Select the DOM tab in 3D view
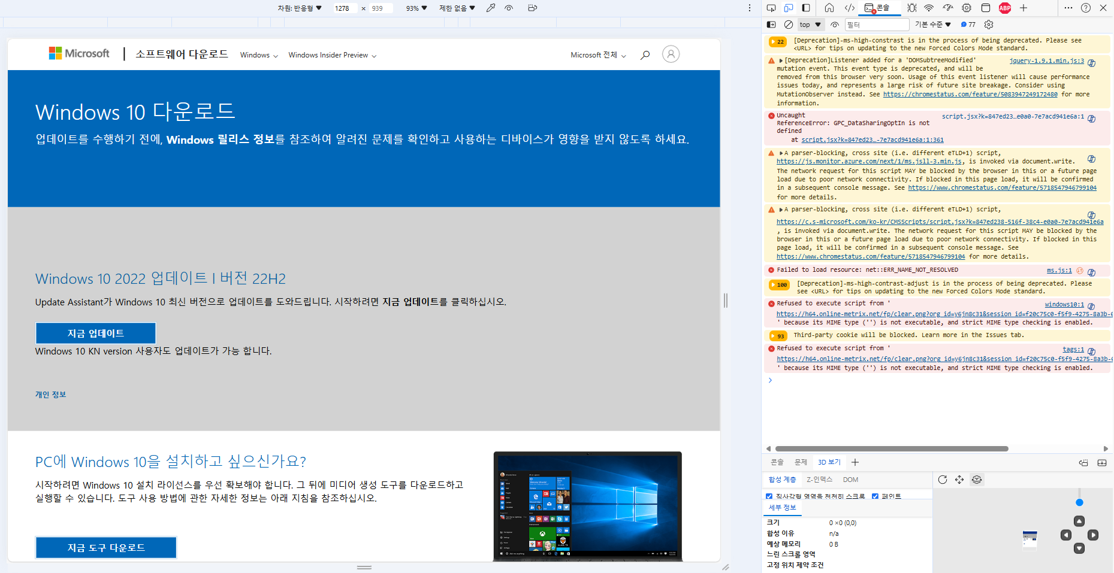Image resolution: width=1114 pixels, height=573 pixels. click(x=850, y=480)
